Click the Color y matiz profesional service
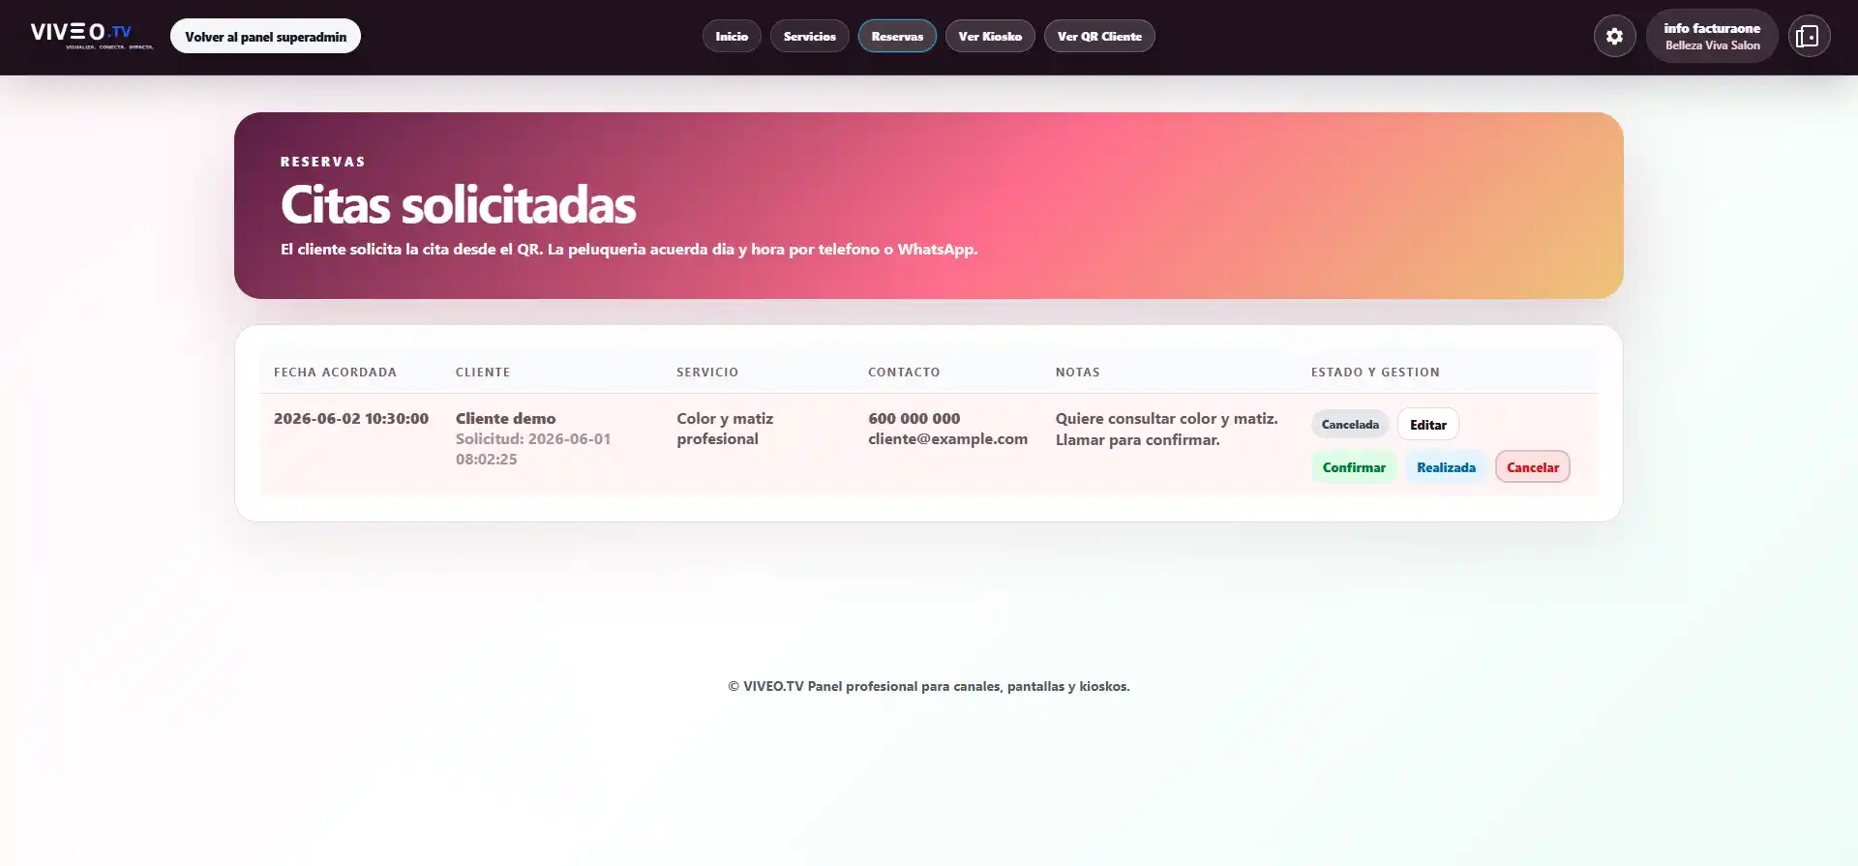1858x866 pixels. 725,429
